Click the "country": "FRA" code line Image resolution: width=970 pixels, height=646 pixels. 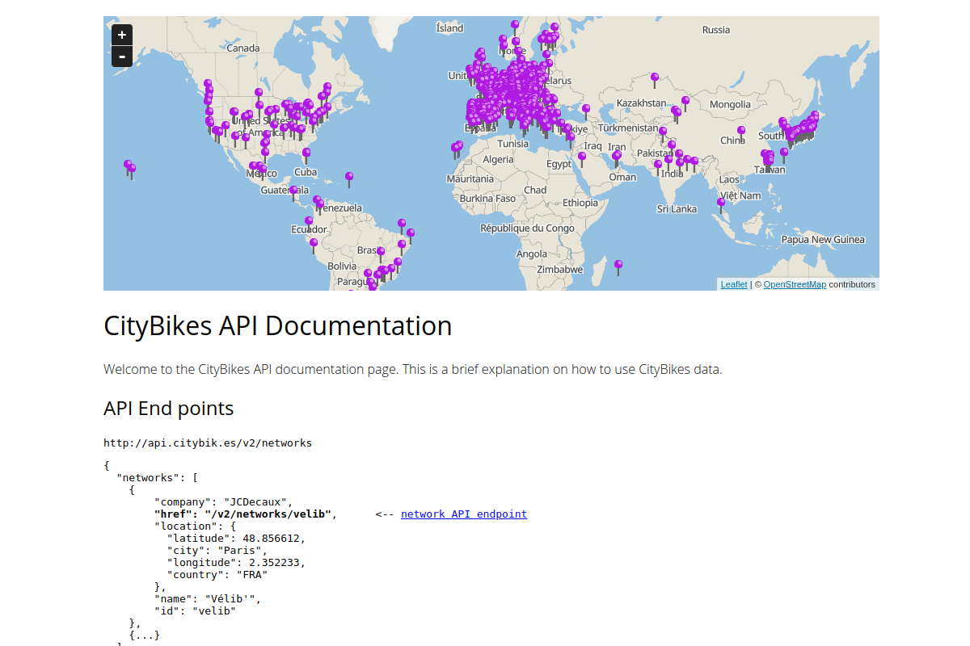point(217,574)
